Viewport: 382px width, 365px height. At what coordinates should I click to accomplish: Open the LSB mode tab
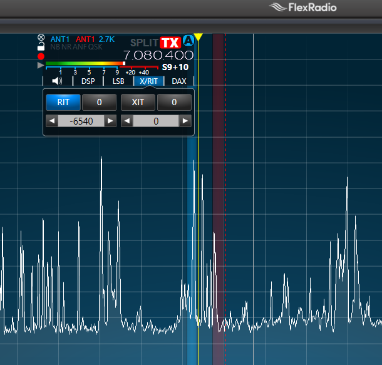(x=118, y=81)
